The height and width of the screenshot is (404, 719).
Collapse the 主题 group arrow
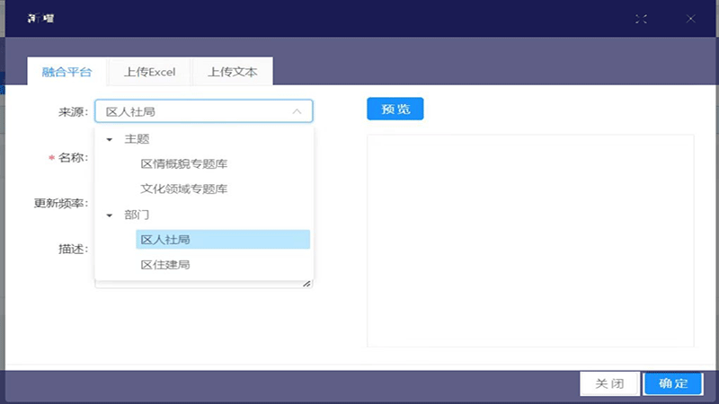(109, 139)
